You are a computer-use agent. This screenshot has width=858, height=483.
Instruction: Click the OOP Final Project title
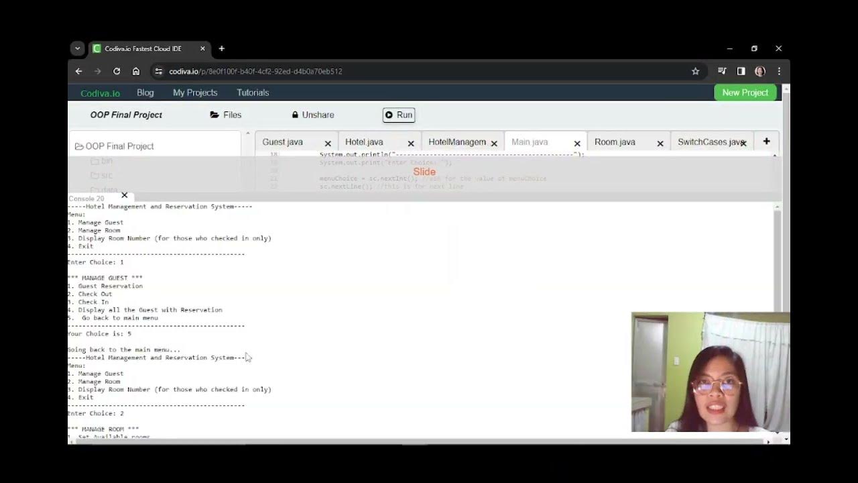pyautogui.click(x=126, y=115)
